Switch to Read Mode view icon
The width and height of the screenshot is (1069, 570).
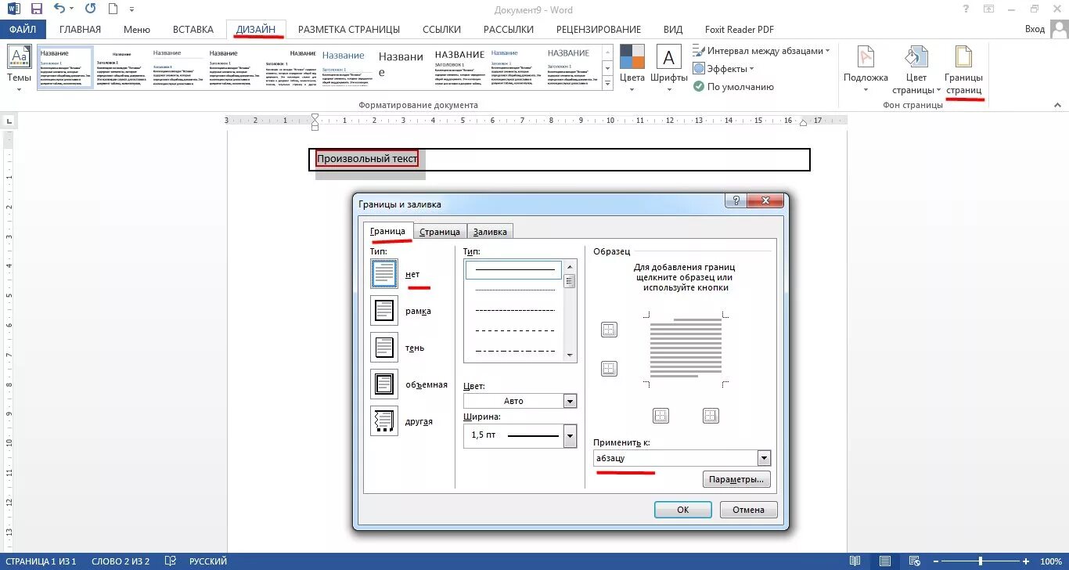pos(855,561)
